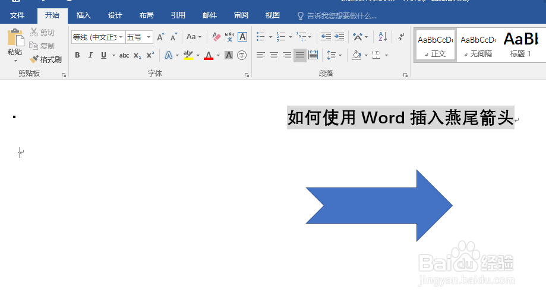
Task: Decrease indent icon
Action: tap(326, 37)
